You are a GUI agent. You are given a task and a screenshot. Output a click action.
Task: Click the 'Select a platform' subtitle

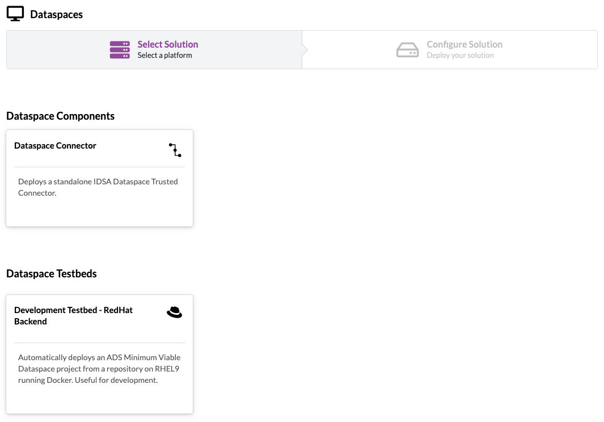[x=164, y=55]
